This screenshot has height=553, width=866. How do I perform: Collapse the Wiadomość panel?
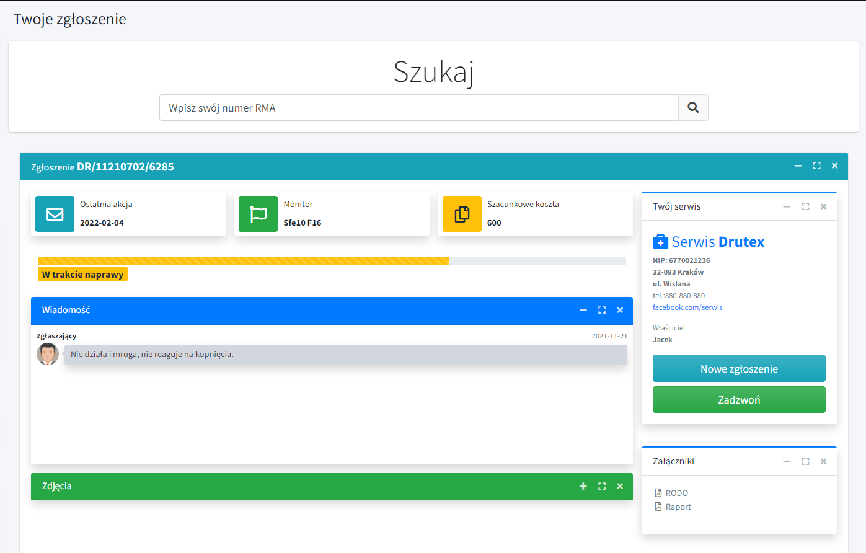click(x=583, y=310)
